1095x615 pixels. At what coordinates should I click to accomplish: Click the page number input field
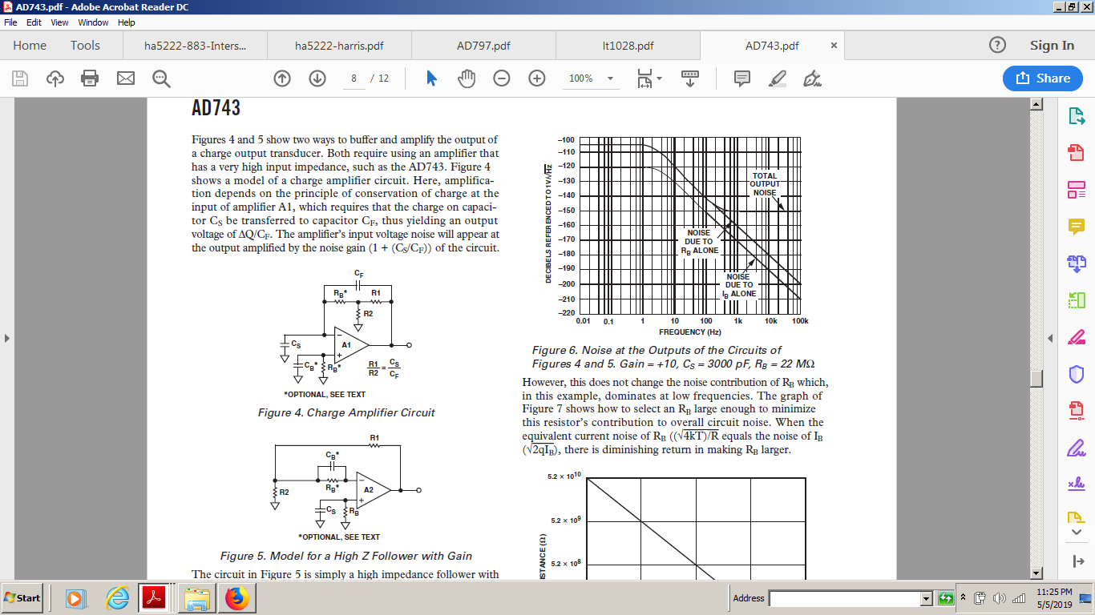(354, 78)
